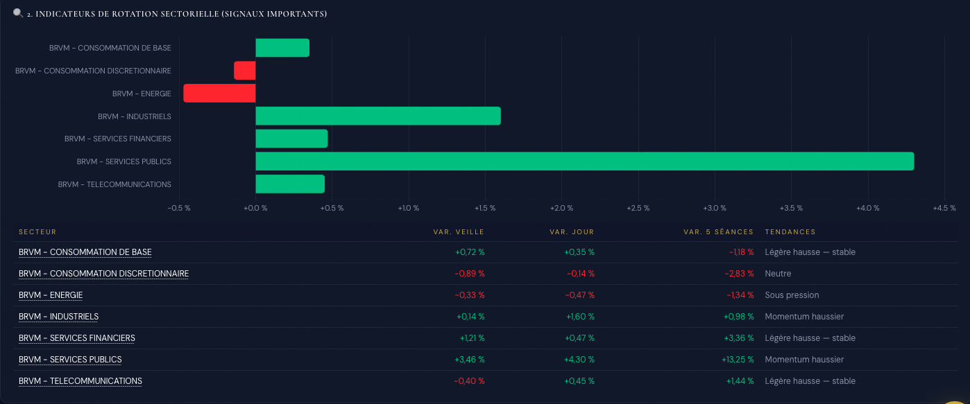Click the -1,18 % five-session value
Image resolution: width=970 pixels, height=404 pixels.
coord(741,252)
